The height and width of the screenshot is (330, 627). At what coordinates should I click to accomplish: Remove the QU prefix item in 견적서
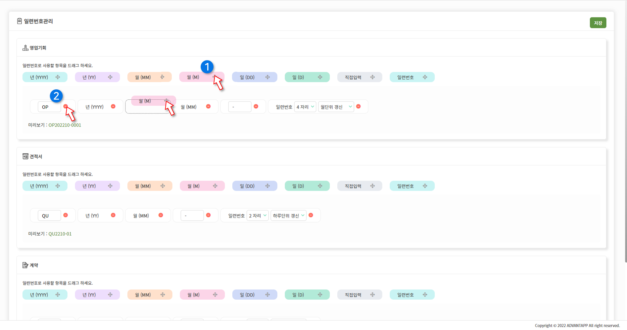click(66, 215)
